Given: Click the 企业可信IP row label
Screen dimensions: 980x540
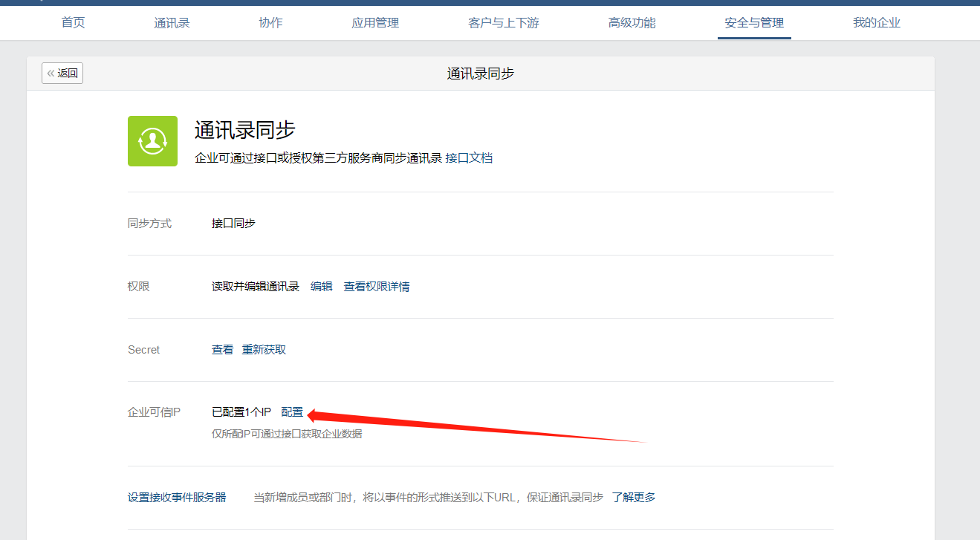Looking at the screenshot, I should [155, 412].
